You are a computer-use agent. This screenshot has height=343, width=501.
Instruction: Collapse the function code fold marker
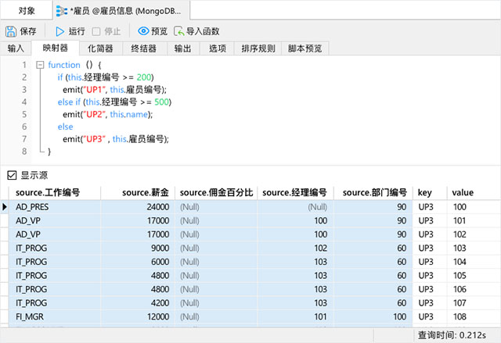click(40, 65)
